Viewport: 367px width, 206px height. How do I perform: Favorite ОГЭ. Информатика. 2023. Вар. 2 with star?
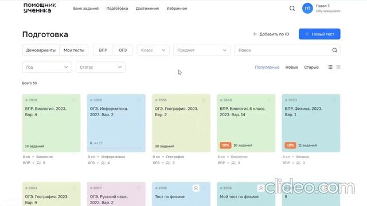(139, 100)
